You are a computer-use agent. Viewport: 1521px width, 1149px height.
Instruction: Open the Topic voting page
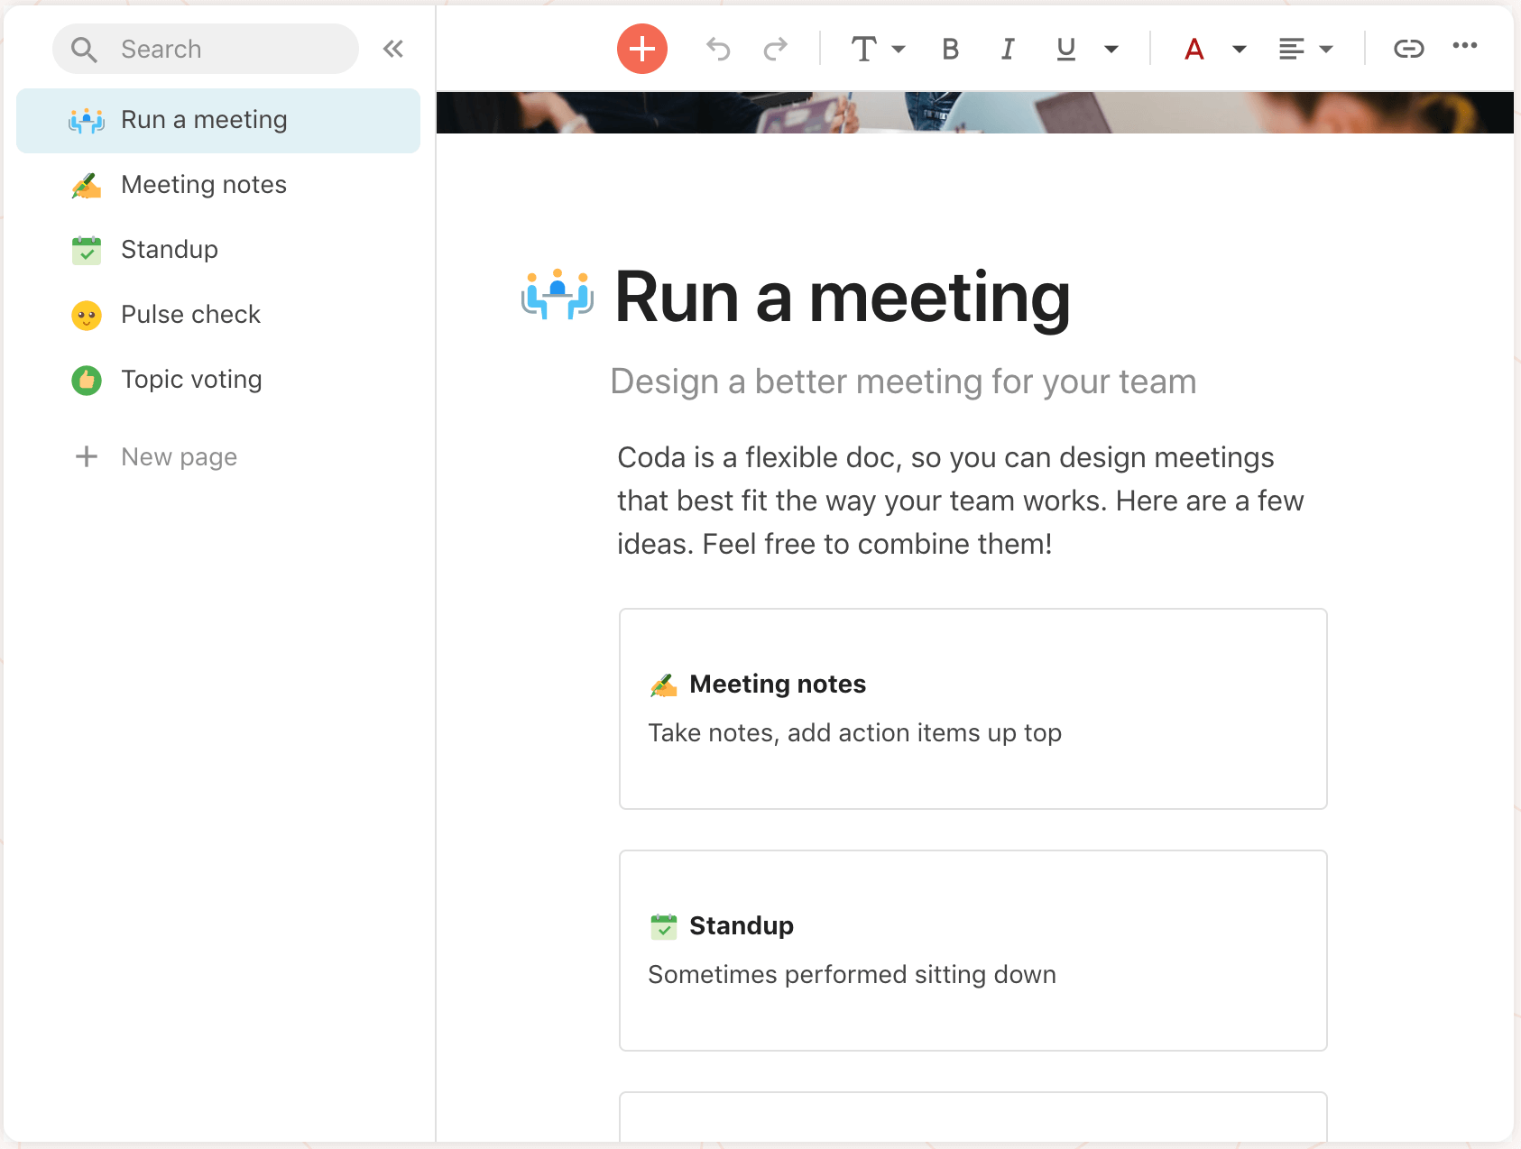pyautogui.click(x=191, y=379)
